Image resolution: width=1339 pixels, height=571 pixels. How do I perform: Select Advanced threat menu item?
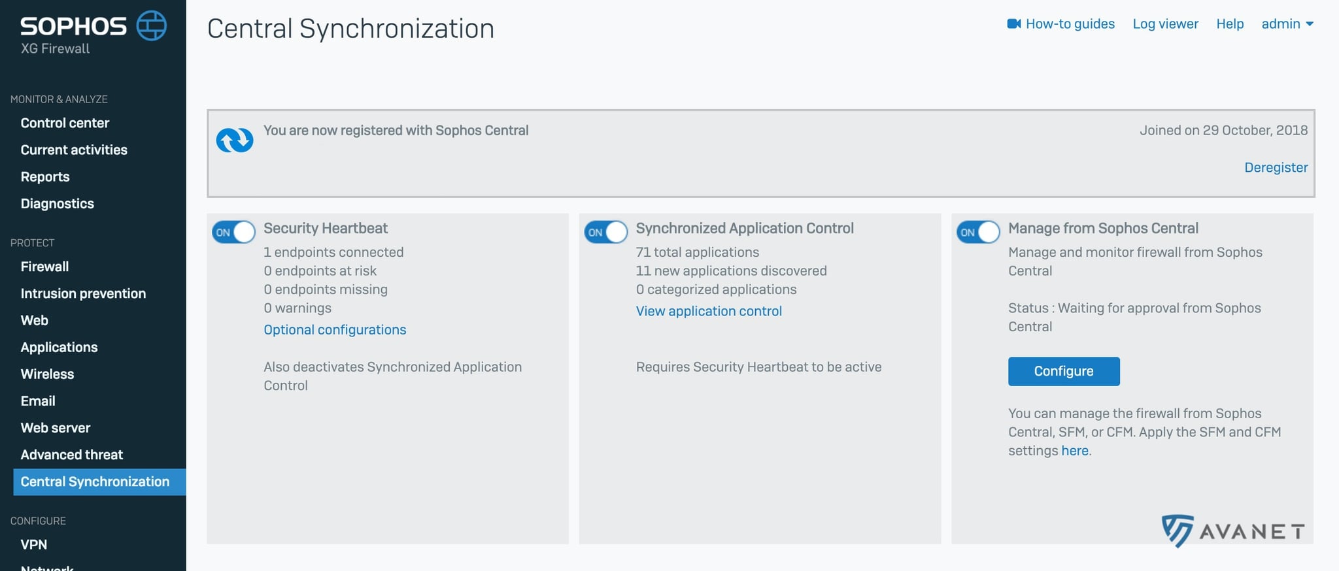coord(72,454)
